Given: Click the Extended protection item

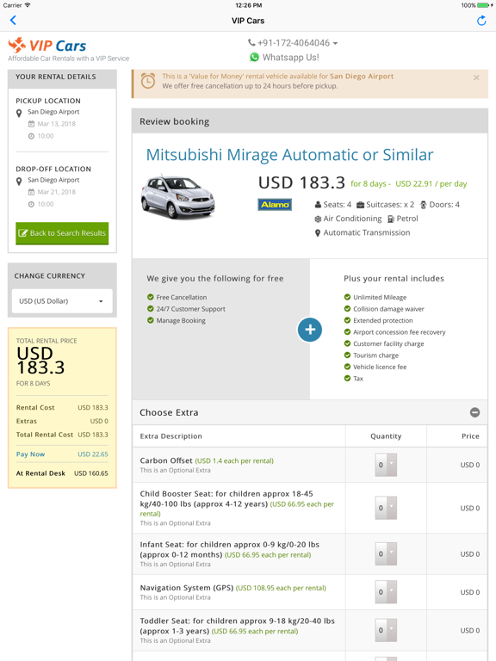Looking at the screenshot, I should point(383,321).
